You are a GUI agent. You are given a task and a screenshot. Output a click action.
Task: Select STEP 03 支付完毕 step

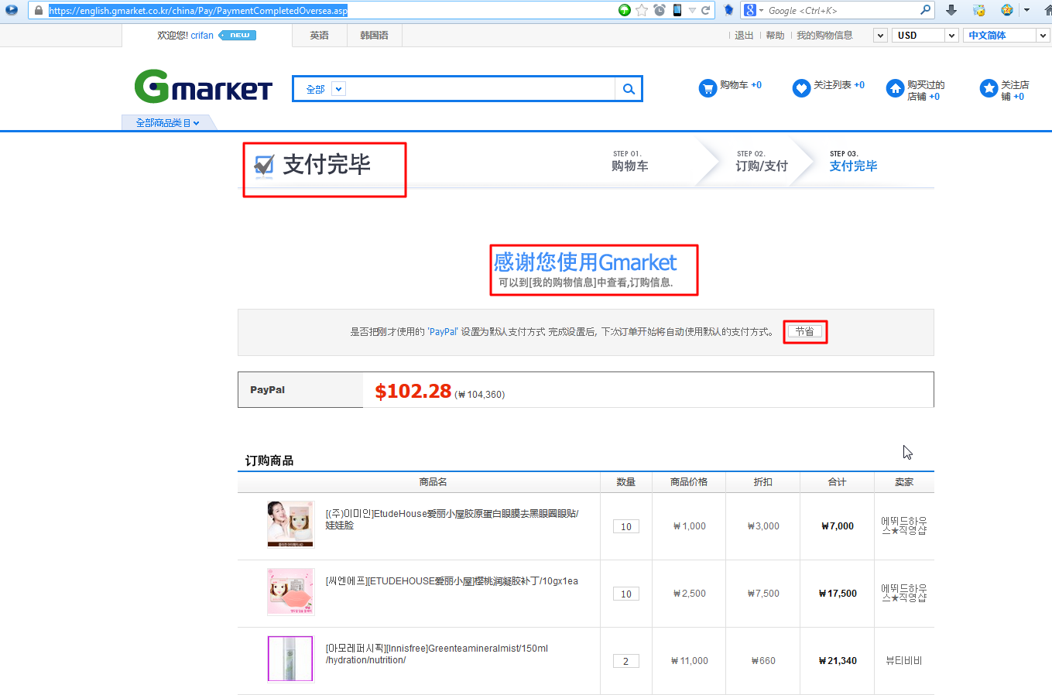click(x=853, y=162)
